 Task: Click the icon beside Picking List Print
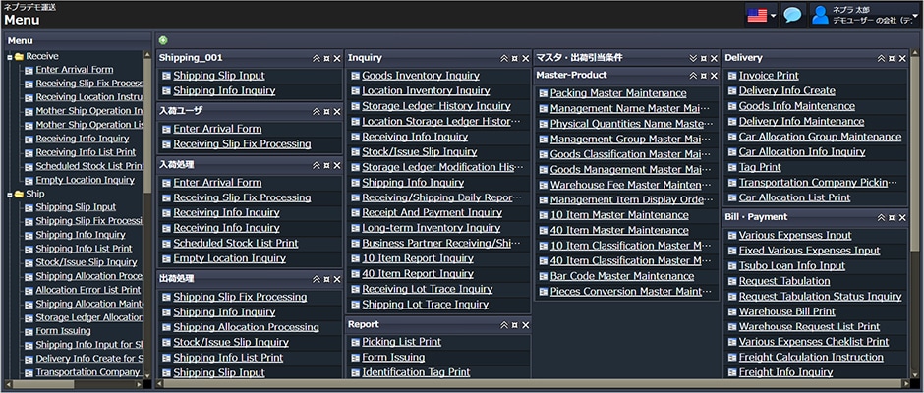[x=355, y=342]
